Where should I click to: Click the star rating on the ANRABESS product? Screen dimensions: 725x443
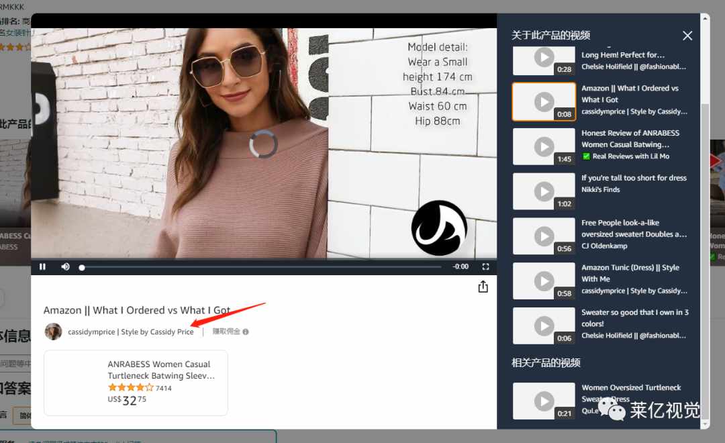pos(130,387)
